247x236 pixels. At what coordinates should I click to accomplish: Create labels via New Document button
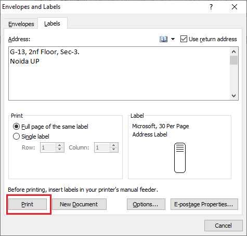pyautogui.click(x=79, y=204)
